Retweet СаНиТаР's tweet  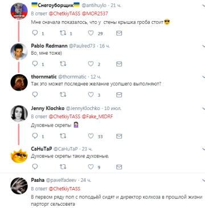[x=63, y=167]
